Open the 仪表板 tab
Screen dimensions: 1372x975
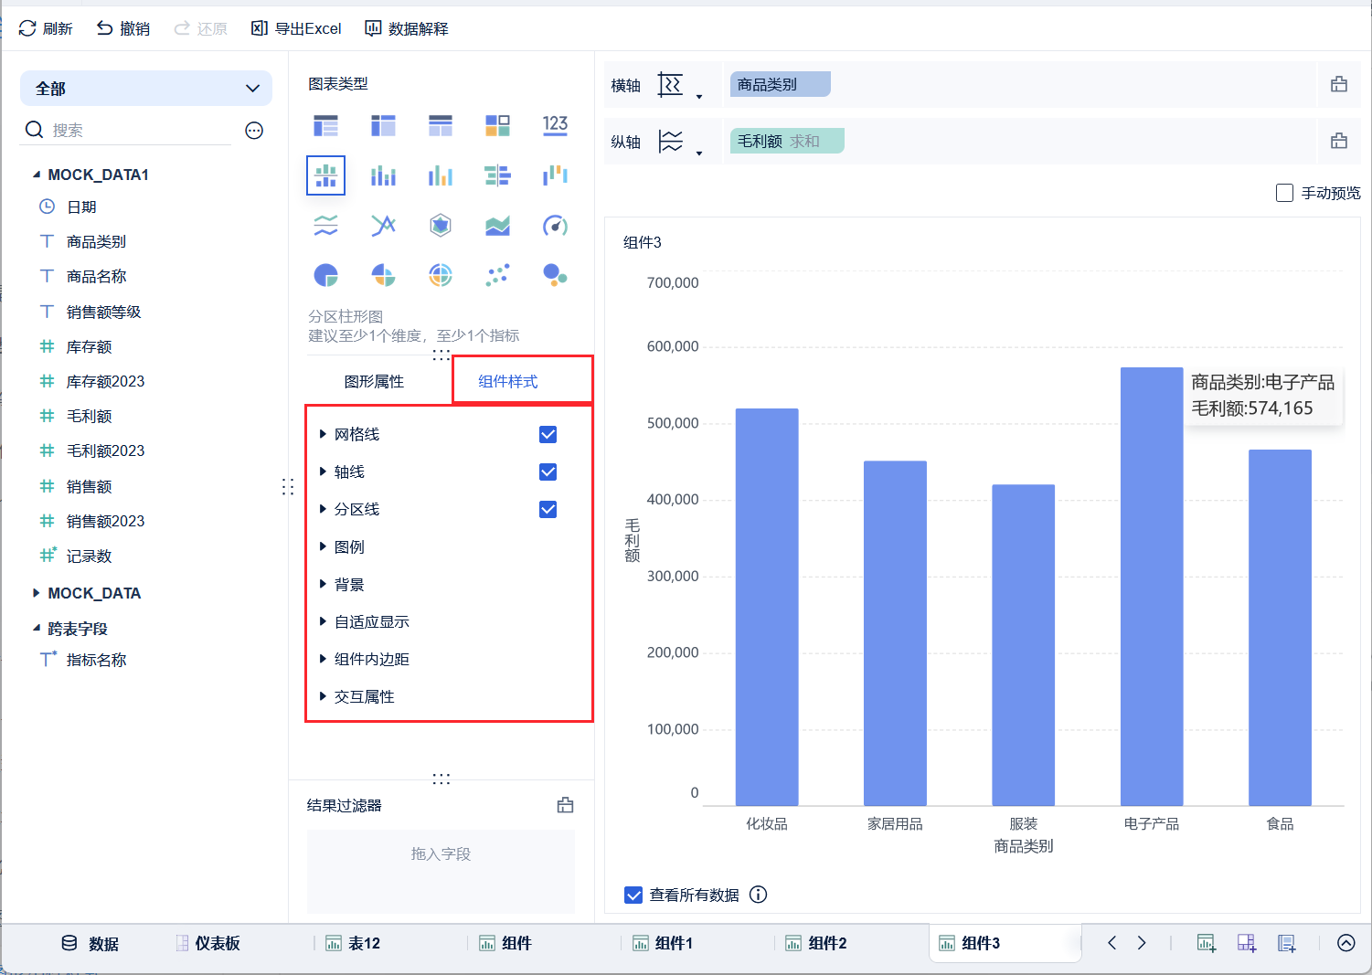[x=208, y=943]
